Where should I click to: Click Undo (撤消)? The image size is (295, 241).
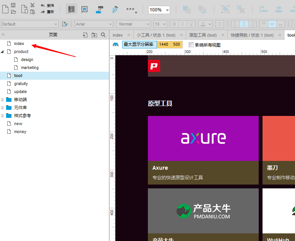coord(47,5)
